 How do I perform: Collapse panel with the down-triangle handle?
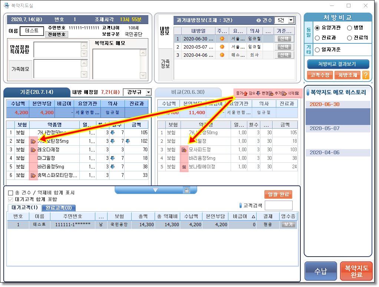(155, 190)
